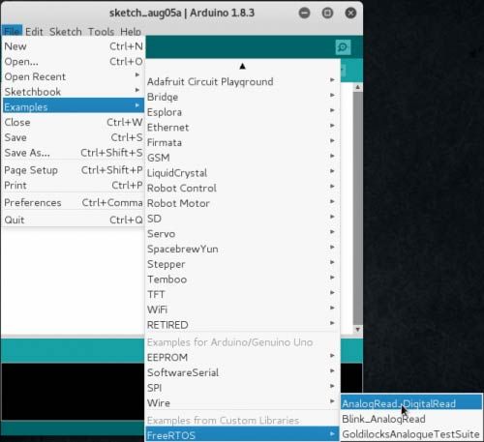The width and height of the screenshot is (484, 442).
Task: Expand the LiquidCrystal examples submenu
Action: pos(242,173)
